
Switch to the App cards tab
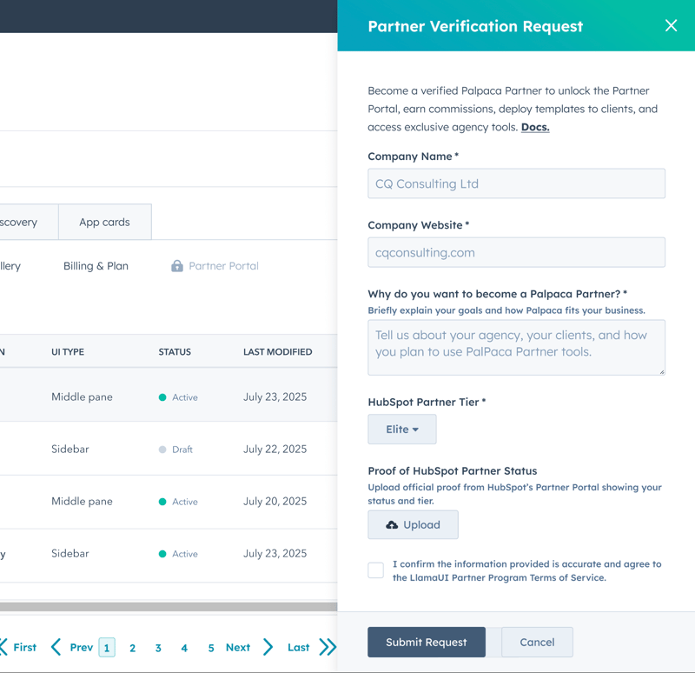point(104,223)
